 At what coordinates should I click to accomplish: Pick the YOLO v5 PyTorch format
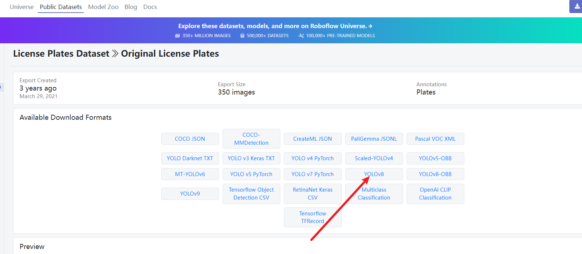pos(251,174)
